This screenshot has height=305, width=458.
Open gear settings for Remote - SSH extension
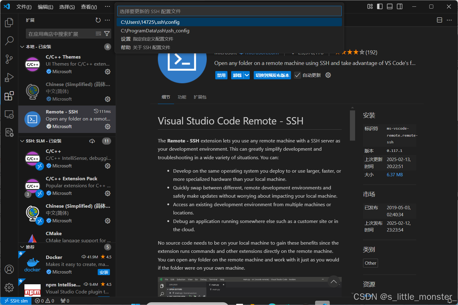click(107, 127)
